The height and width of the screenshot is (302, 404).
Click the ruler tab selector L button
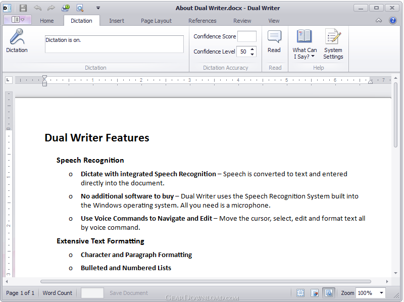pyautogui.click(x=8, y=80)
